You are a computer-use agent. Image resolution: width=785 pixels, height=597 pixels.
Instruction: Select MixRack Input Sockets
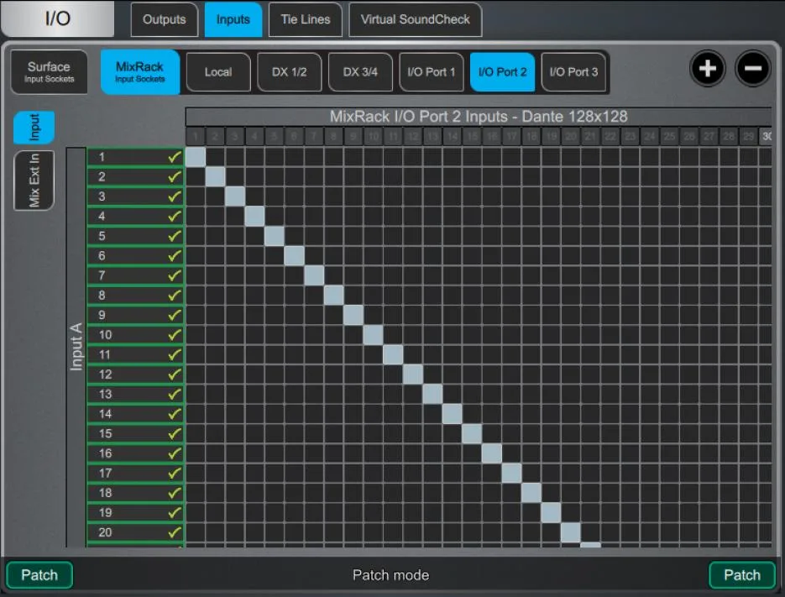tap(140, 71)
